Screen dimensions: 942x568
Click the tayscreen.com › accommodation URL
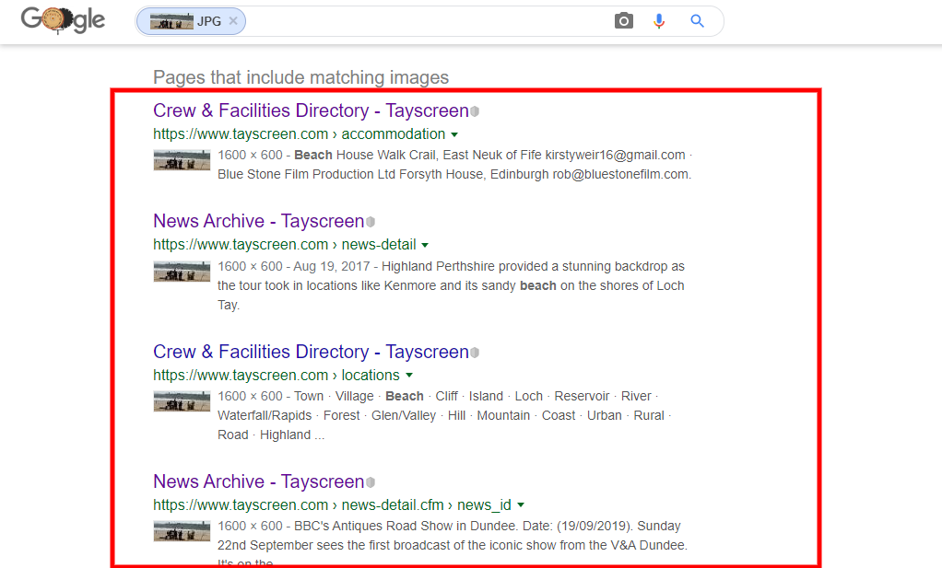(300, 133)
